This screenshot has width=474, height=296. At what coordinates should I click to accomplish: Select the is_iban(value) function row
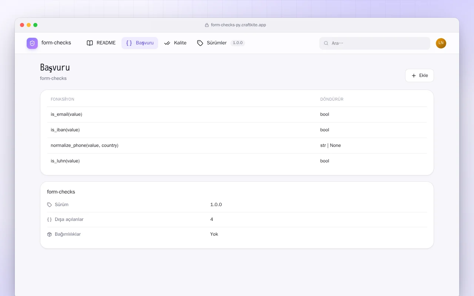[237, 130]
